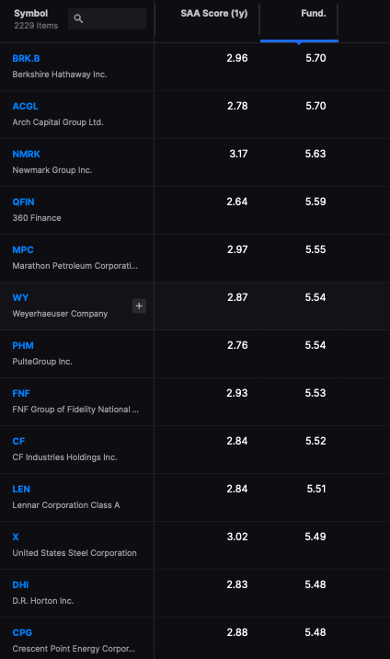This screenshot has width=390, height=659.
Task: Click Fund. value 5.59 for QFIN
Action: coord(315,202)
